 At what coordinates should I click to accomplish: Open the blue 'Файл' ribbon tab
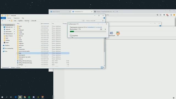(x=3, y=18)
